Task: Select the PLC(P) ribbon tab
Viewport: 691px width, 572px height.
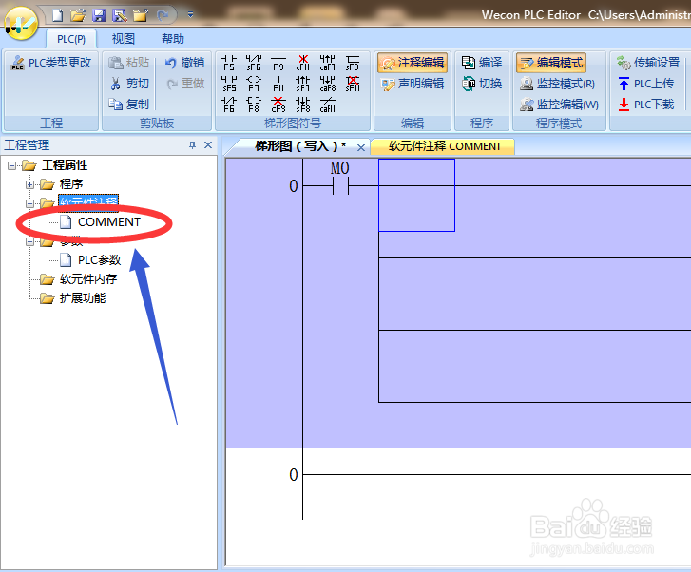Action: (71, 39)
